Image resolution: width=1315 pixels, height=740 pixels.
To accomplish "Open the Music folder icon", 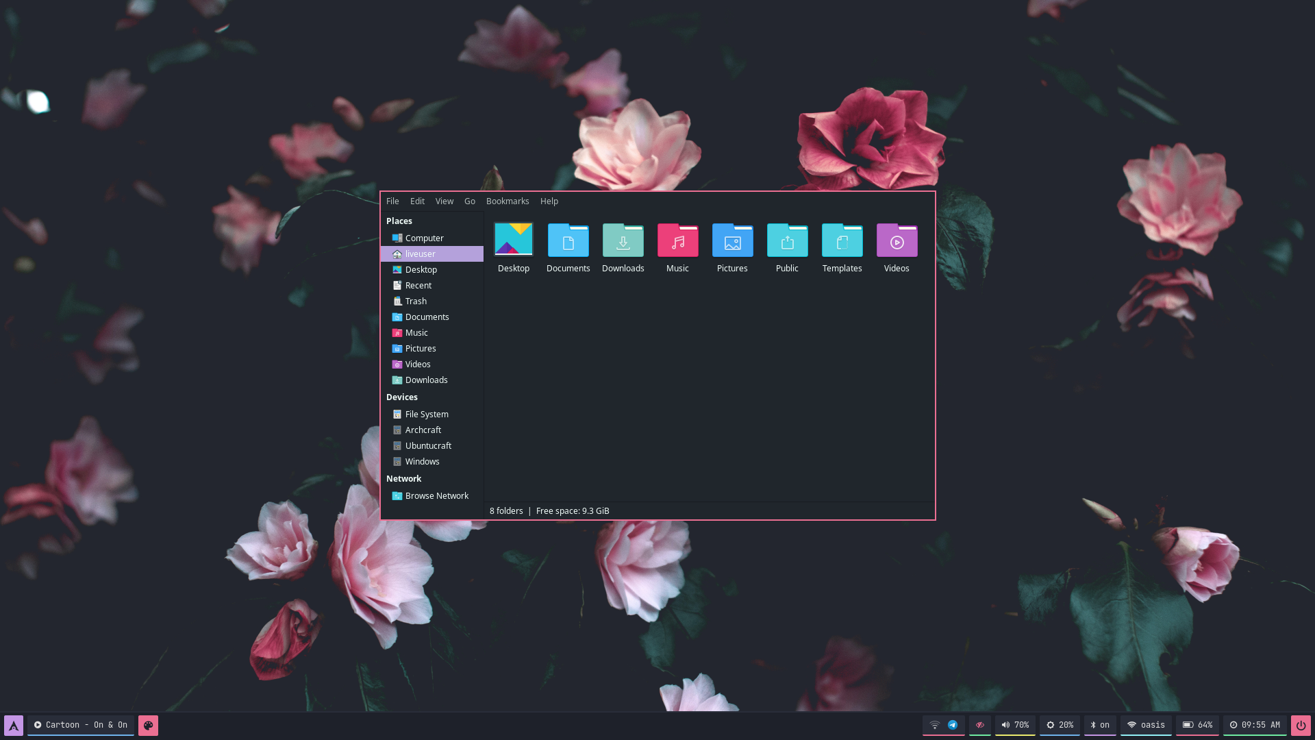I will click(677, 241).
